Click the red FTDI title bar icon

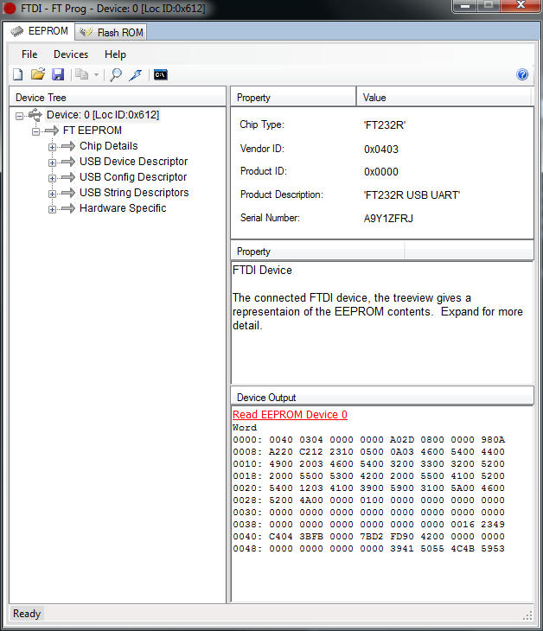pos(10,8)
